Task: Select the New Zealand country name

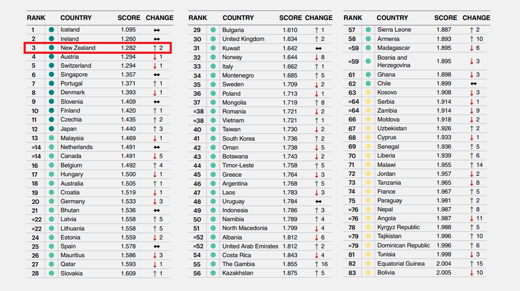Action: [78, 48]
